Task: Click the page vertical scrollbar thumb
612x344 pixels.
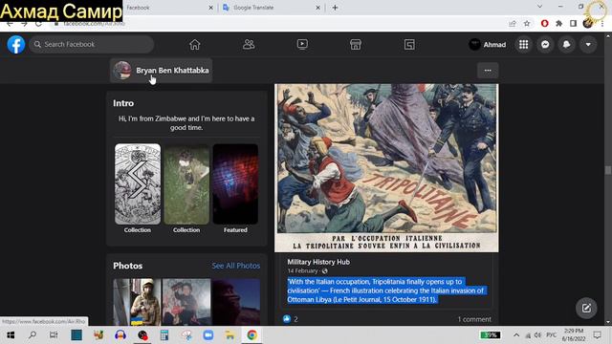Action: tap(608, 170)
